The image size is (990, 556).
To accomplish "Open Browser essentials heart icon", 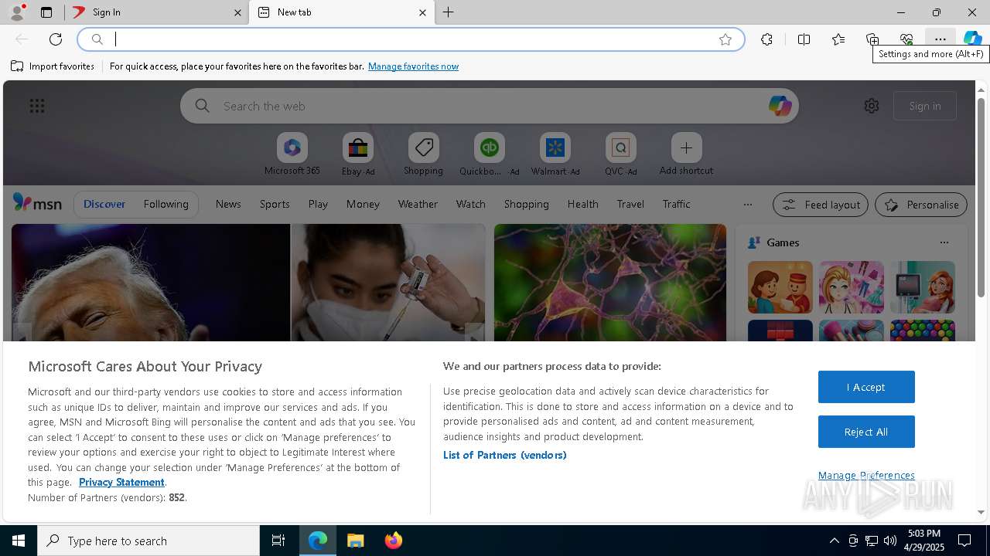I will [x=906, y=39].
